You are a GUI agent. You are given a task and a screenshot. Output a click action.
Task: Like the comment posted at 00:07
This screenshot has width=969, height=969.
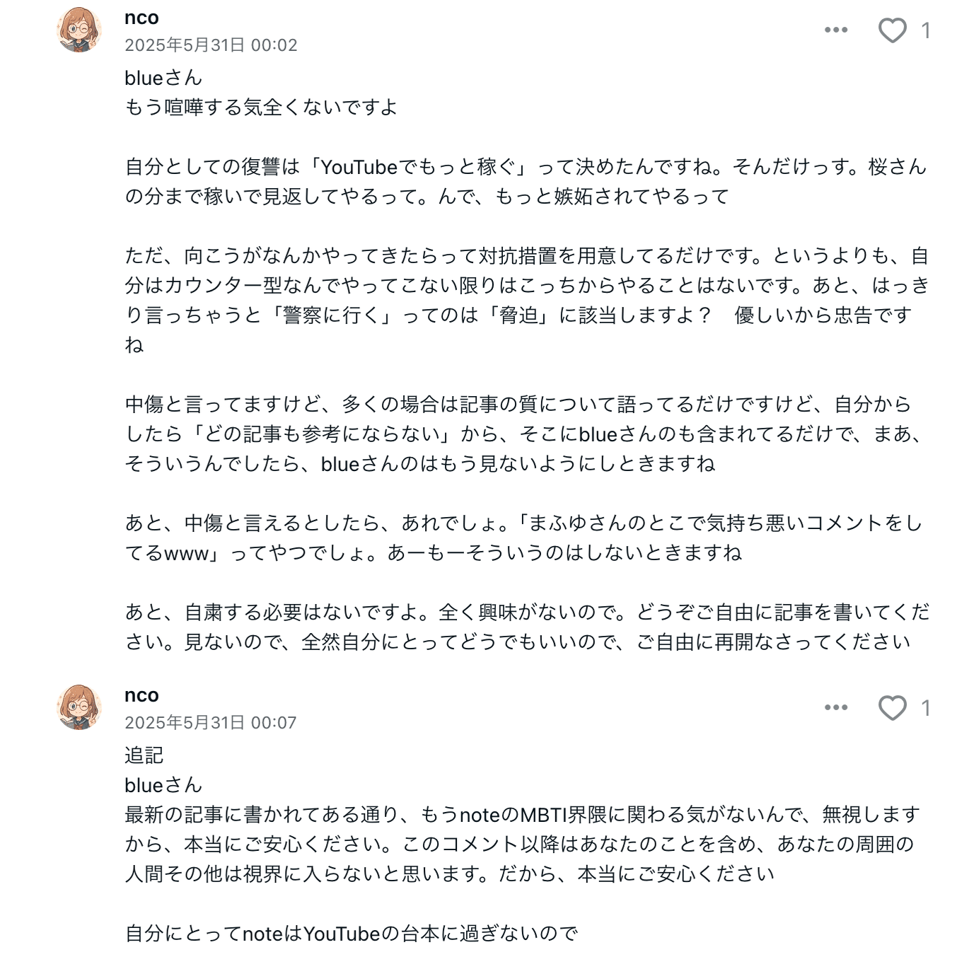click(x=892, y=708)
